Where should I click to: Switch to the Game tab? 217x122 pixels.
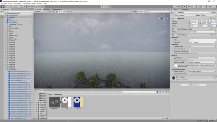coord(47,9)
